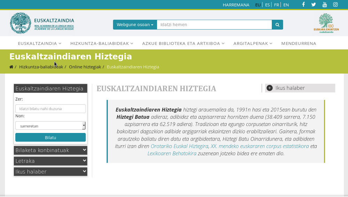Click the home icon in breadcrumb
Image resolution: width=348 pixels, height=197 pixels.
pyautogui.click(x=11, y=67)
